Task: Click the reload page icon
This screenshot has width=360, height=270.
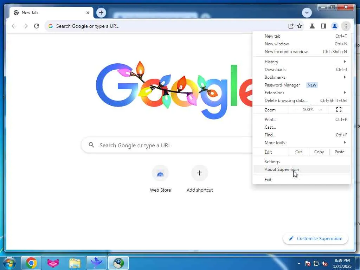Action: pyautogui.click(x=37, y=26)
